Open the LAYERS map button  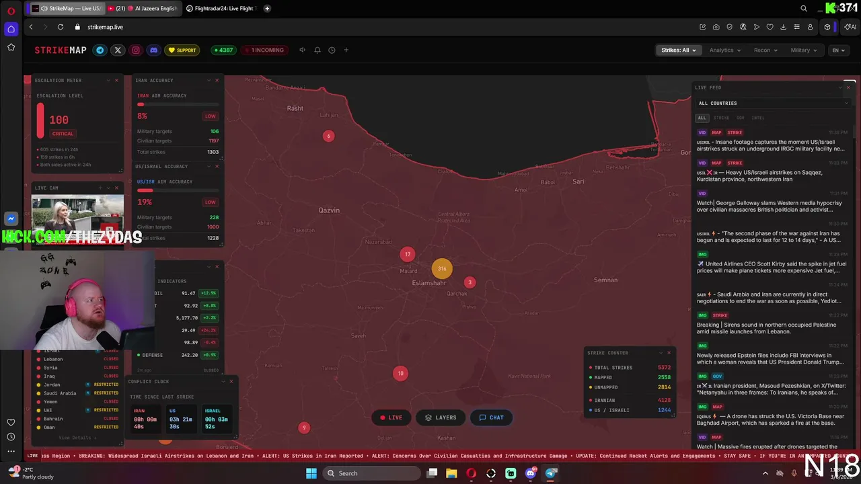(441, 417)
